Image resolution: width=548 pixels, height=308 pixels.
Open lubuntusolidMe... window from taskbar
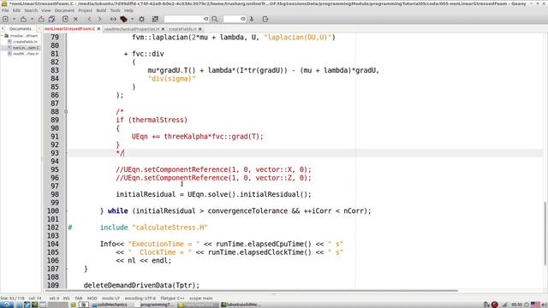point(241,305)
